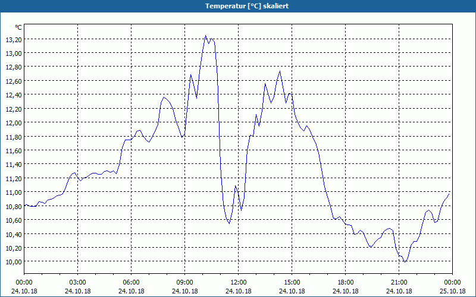Select the '06:00' time label

131,283
